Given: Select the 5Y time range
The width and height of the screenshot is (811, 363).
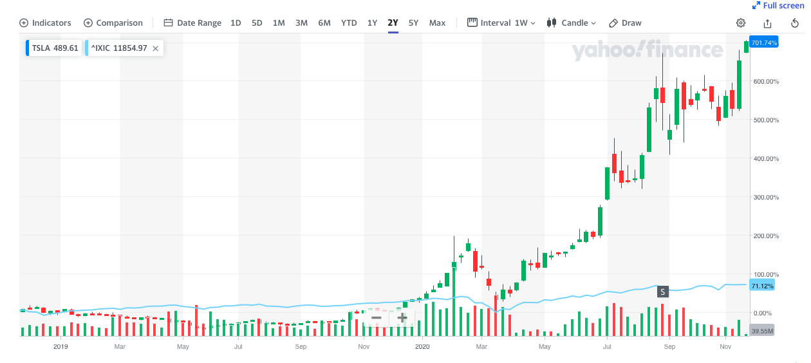Looking at the screenshot, I should [x=413, y=23].
